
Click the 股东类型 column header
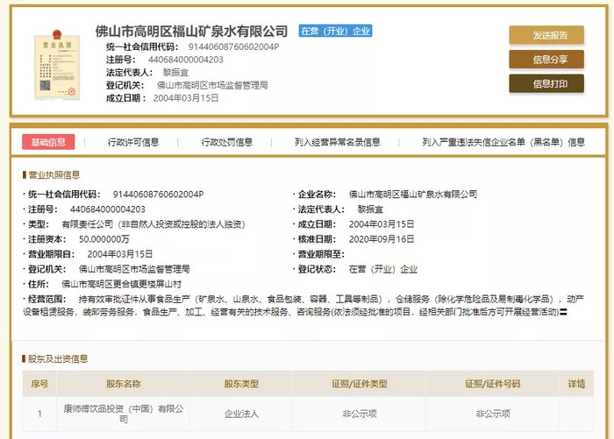coord(241,384)
